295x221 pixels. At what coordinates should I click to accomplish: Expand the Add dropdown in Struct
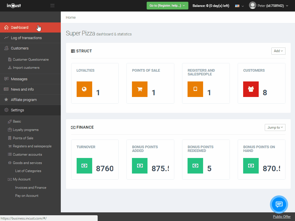(x=278, y=51)
